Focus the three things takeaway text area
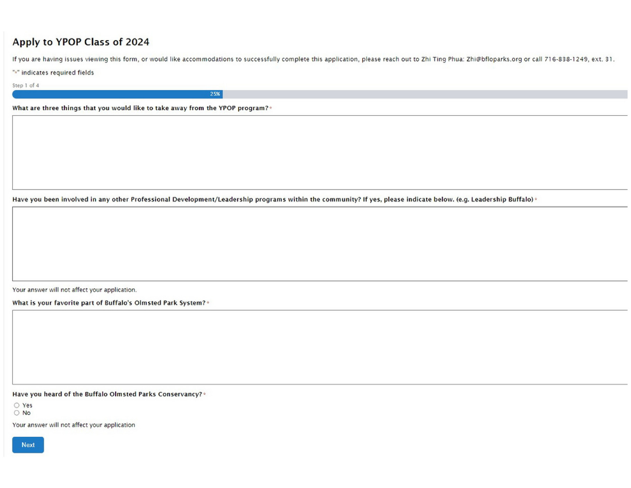Viewport: 631px width, 488px height. [319, 152]
